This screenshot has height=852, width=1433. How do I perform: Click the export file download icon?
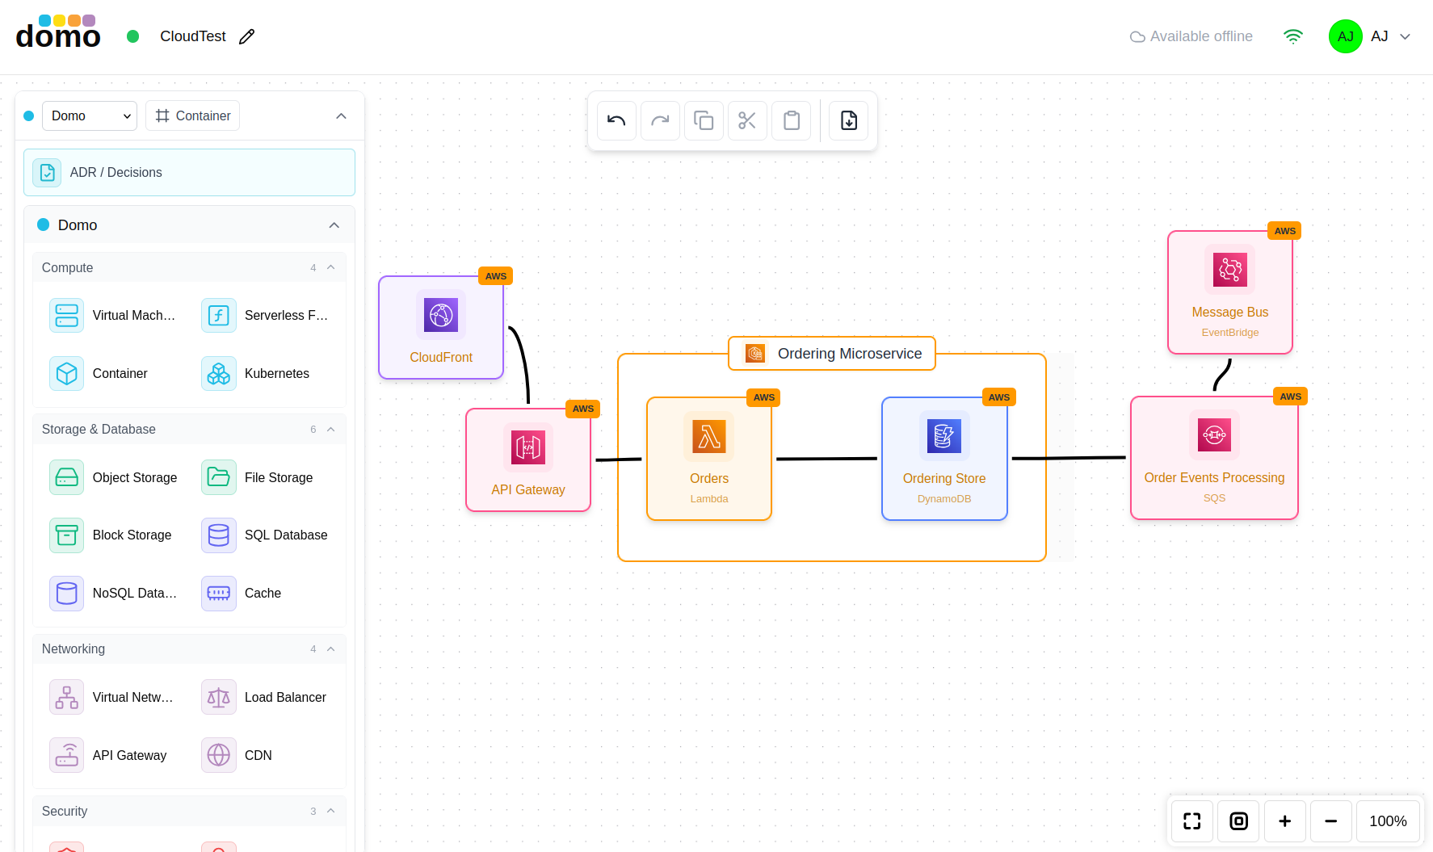[x=849, y=121]
